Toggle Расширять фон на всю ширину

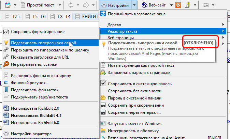(x=51, y=76)
